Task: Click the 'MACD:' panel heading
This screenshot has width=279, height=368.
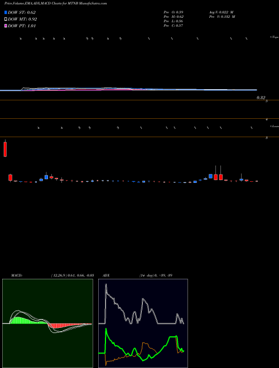Action: coord(17,275)
